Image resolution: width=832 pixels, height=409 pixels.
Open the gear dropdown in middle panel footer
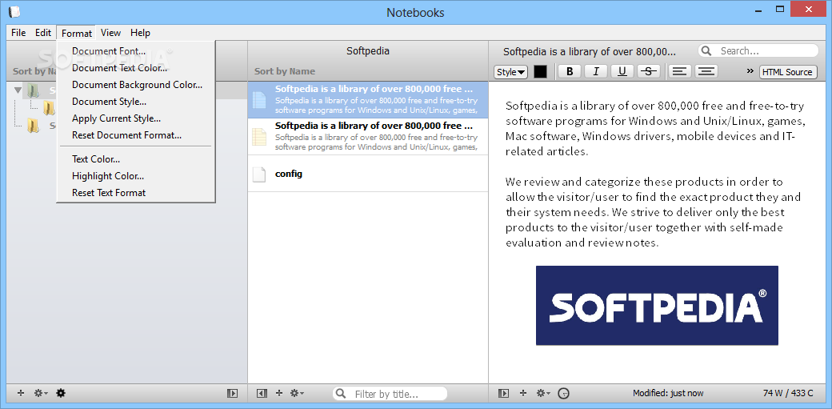297,393
